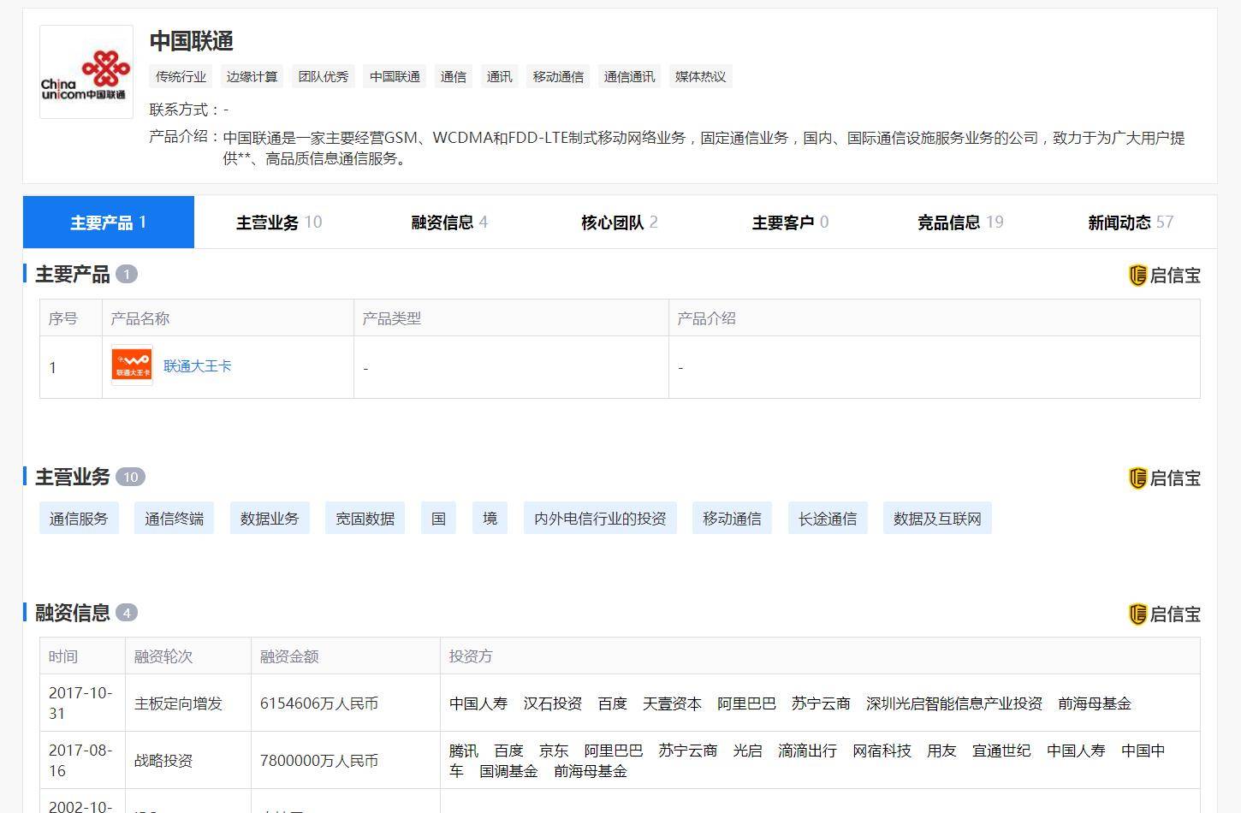Select the 境 business chip
1241x813 pixels.
490,519
